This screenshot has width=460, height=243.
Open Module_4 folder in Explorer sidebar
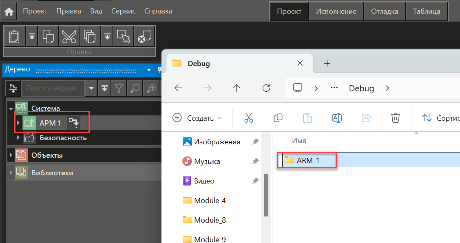210,201
